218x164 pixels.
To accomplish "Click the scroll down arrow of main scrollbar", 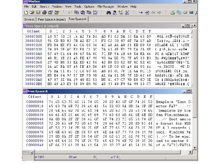I will click(x=194, y=148).
